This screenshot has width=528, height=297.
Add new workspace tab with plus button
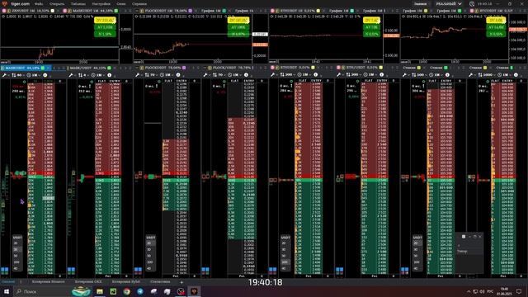click(181, 282)
